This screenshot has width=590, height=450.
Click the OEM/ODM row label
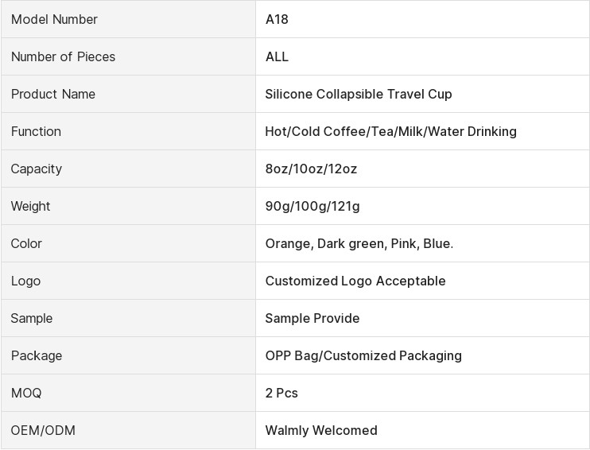[x=43, y=430]
